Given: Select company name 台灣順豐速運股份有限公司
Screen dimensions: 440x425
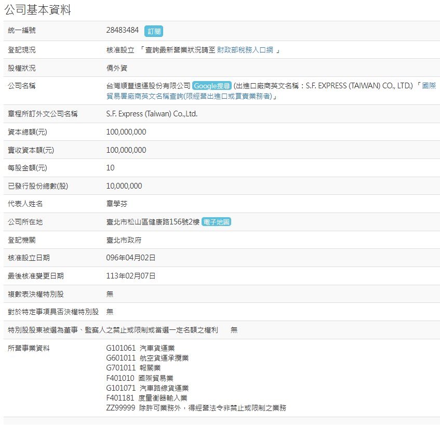Looking at the screenshot, I should point(149,86).
